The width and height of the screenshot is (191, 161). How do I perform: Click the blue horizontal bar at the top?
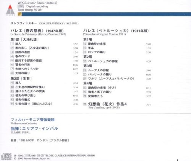click(106, 14)
